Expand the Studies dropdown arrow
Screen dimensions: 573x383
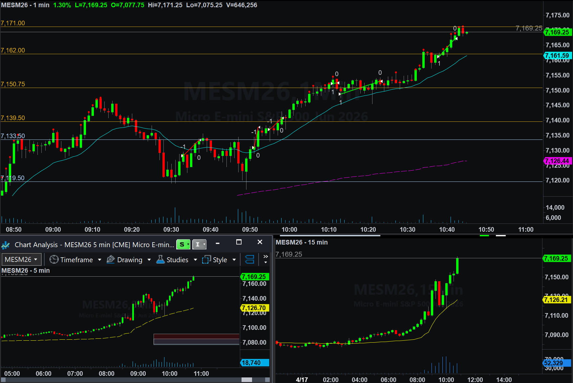[196, 260]
